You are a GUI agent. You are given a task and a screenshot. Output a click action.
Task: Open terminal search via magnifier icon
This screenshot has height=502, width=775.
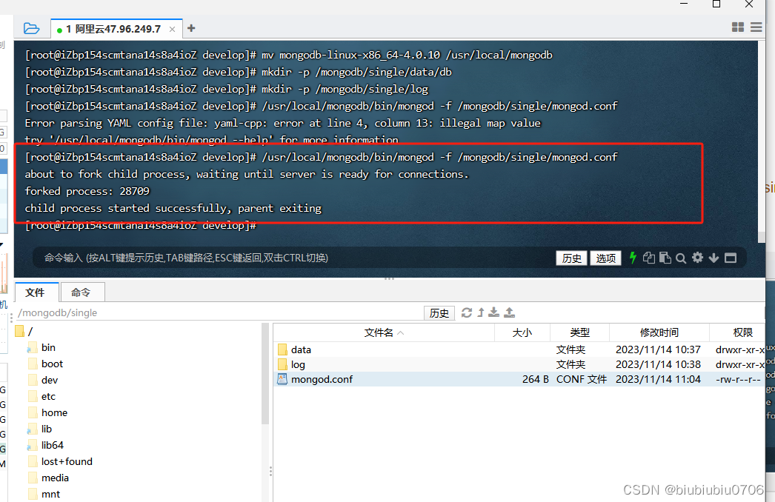[x=680, y=258]
